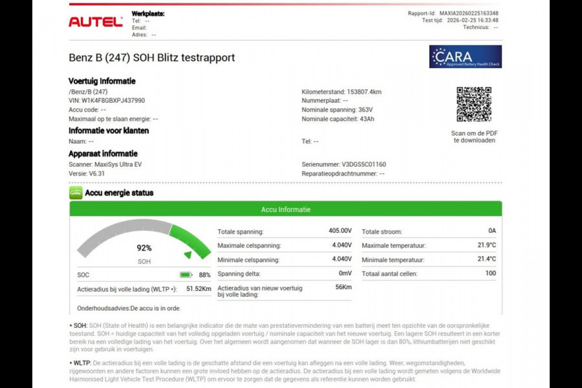Click the 'Maximale celspanning:' label
Image resolution: width=582 pixels, height=388 pixels.
(x=249, y=246)
